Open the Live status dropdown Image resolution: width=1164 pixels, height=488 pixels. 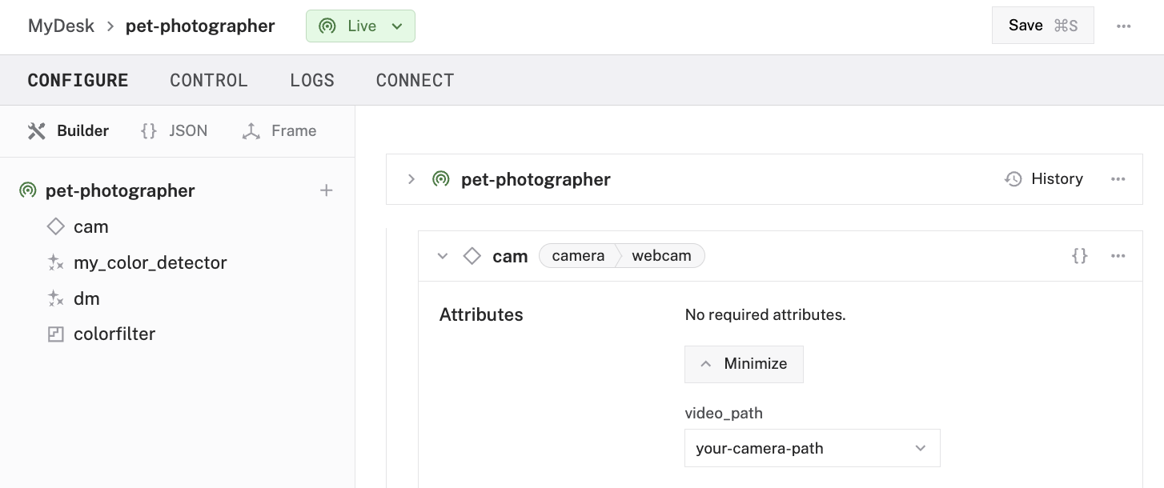coord(397,26)
